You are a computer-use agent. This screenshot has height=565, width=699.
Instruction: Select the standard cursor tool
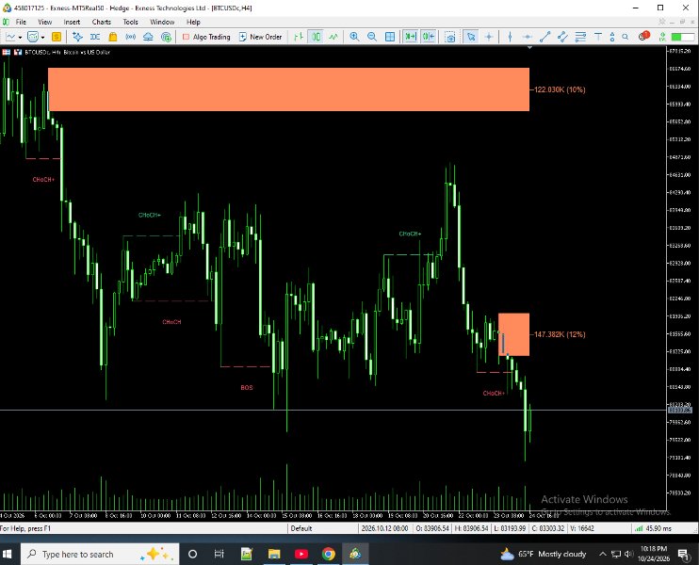coord(471,37)
